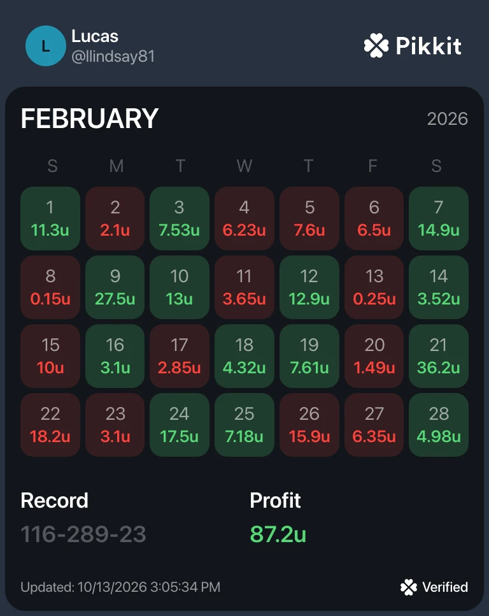The width and height of the screenshot is (489, 616).
Task: Choose day 14 tile with 3.52u
Action: pos(439,287)
